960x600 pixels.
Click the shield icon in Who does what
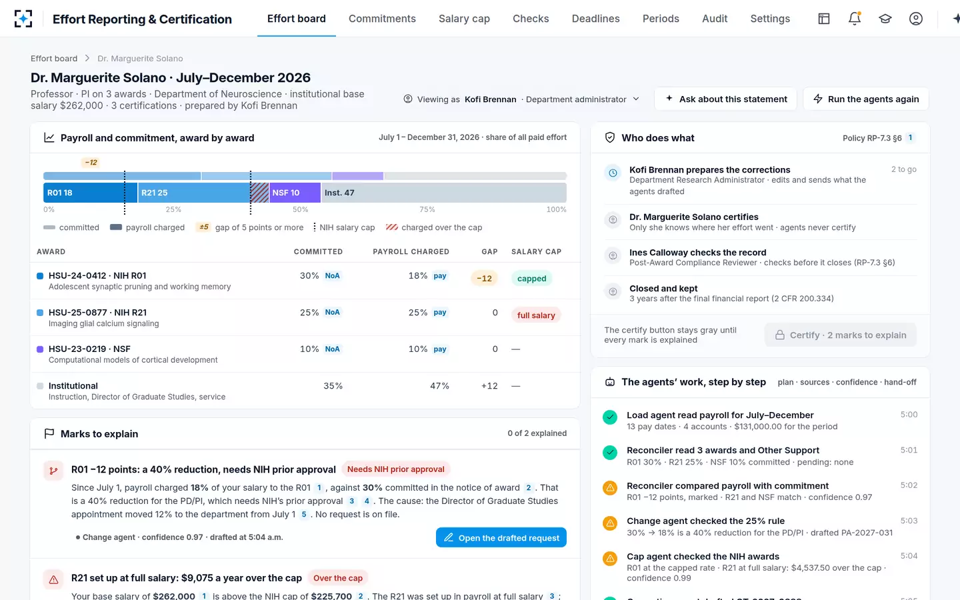pos(610,137)
